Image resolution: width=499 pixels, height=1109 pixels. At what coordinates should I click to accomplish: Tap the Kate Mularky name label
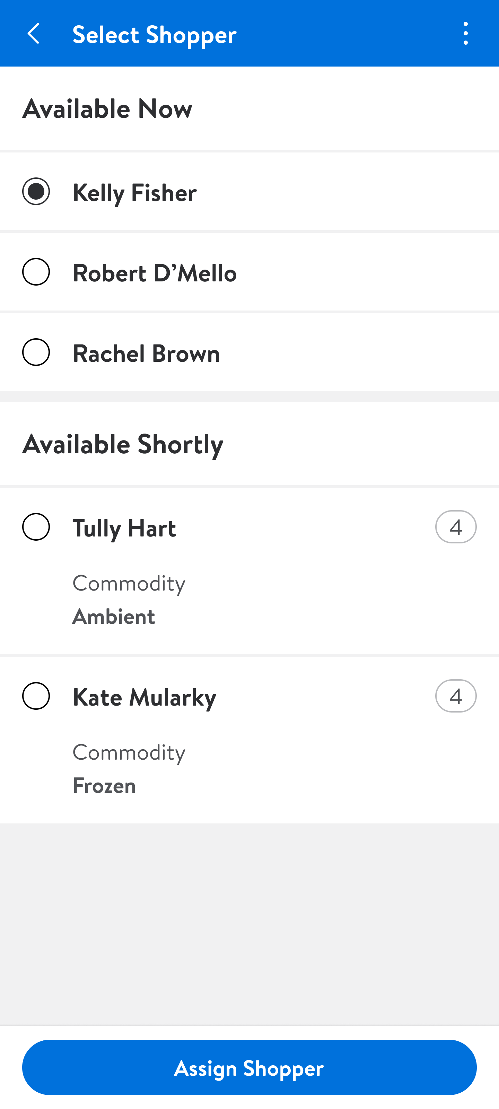[x=144, y=697]
